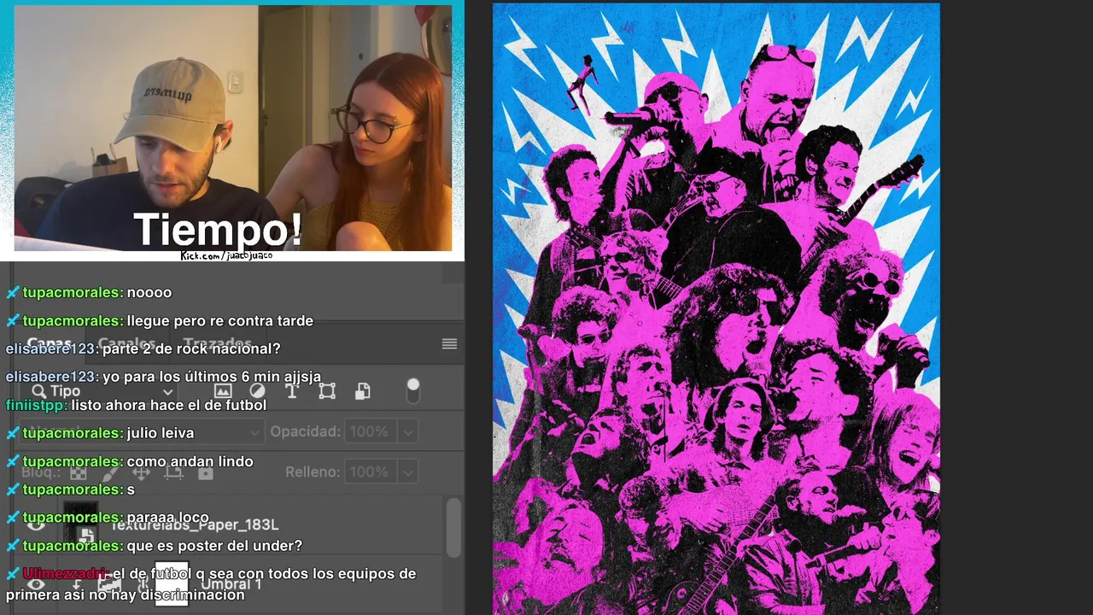
Task: Filter layers by adjustment layers icon
Action: tap(257, 390)
